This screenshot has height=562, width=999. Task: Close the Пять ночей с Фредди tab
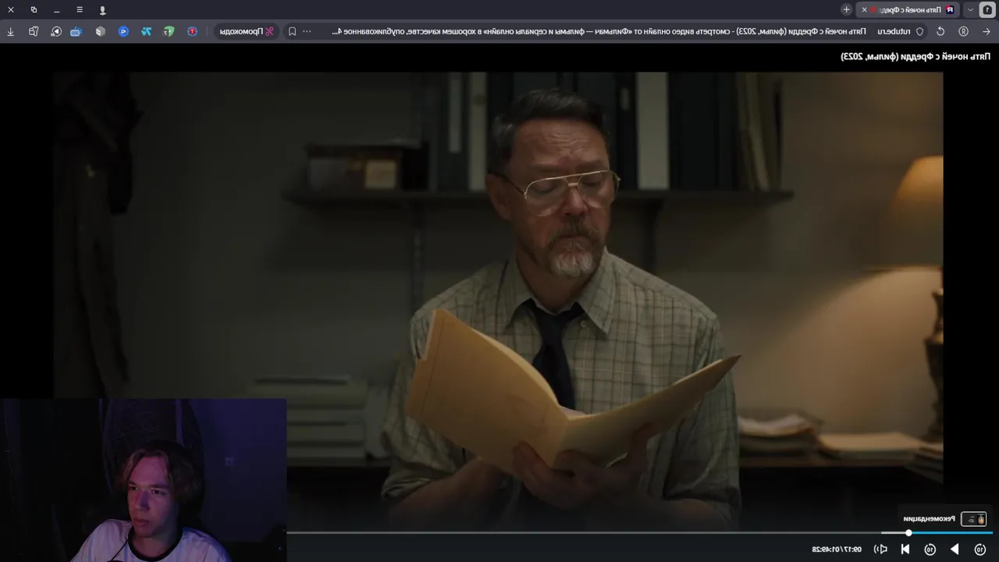tap(864, 9)
